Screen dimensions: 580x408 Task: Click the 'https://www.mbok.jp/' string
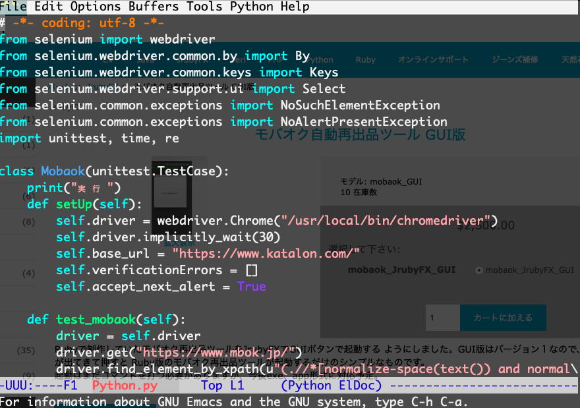216,353
